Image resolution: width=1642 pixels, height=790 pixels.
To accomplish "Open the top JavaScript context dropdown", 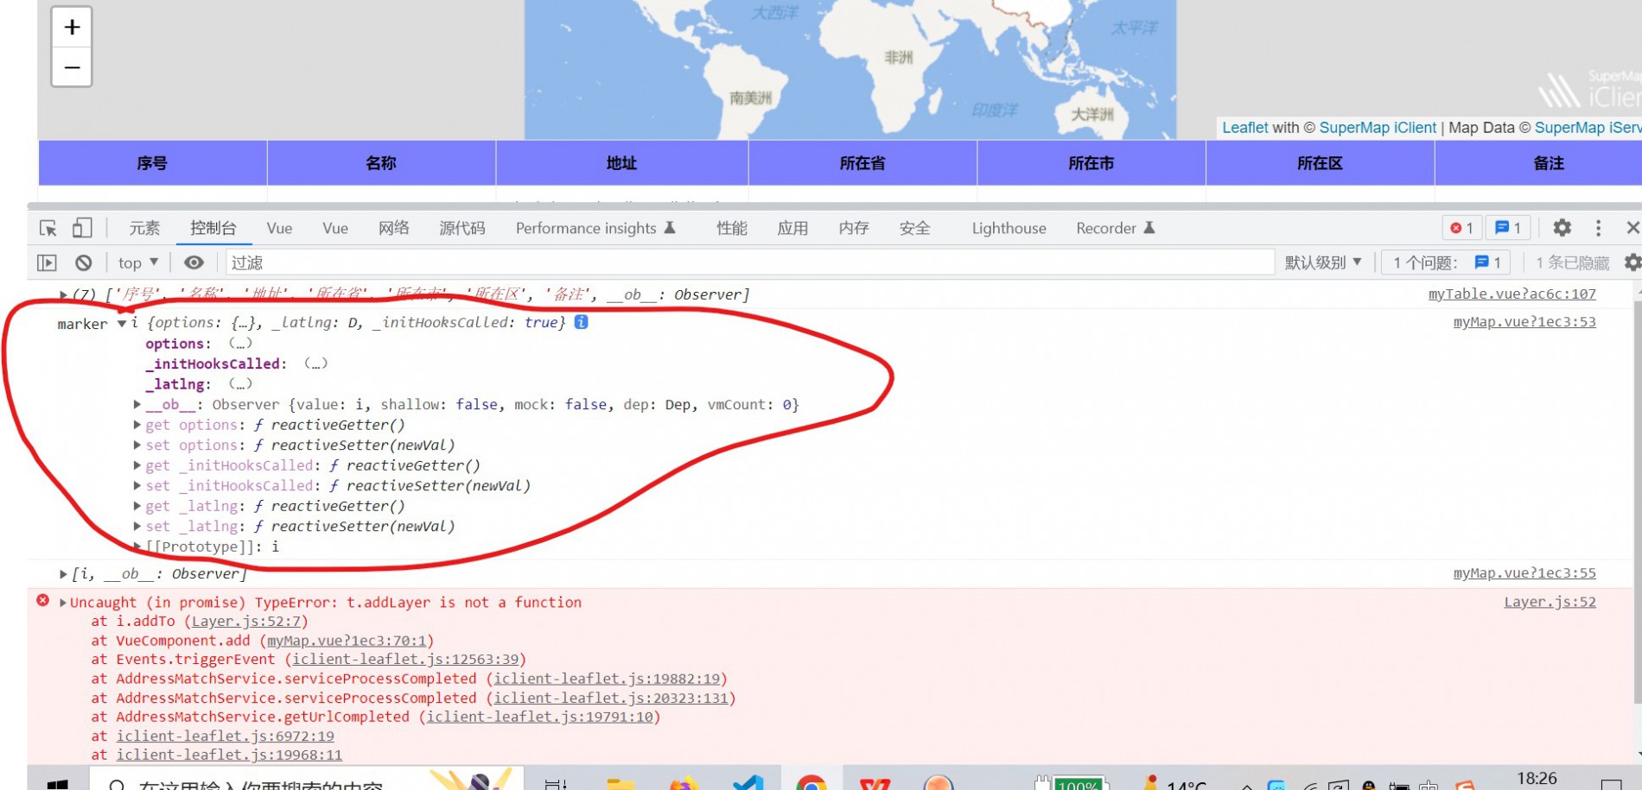I will click(x=138, y=262).
